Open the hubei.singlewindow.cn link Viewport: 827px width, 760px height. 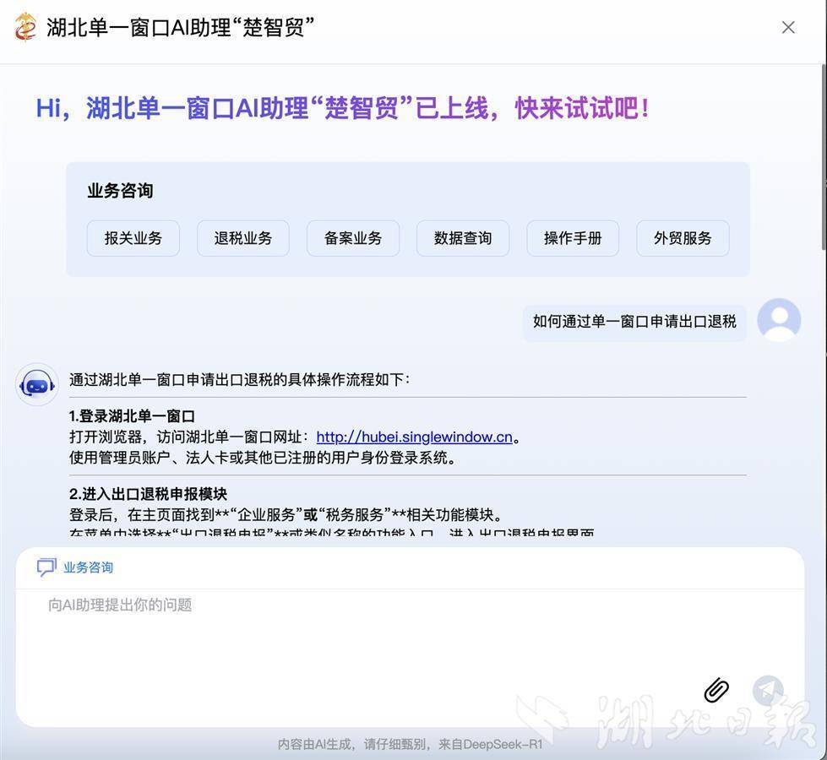tap(415, 437)
